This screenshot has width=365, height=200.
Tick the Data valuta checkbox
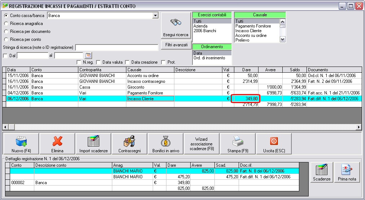[99, 62]
